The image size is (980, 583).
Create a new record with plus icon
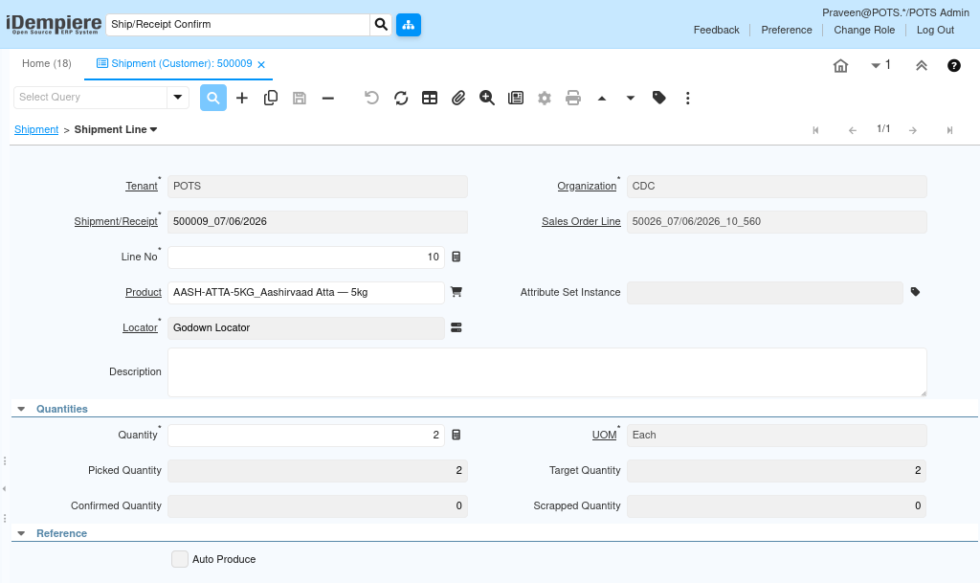coord(242,98)
